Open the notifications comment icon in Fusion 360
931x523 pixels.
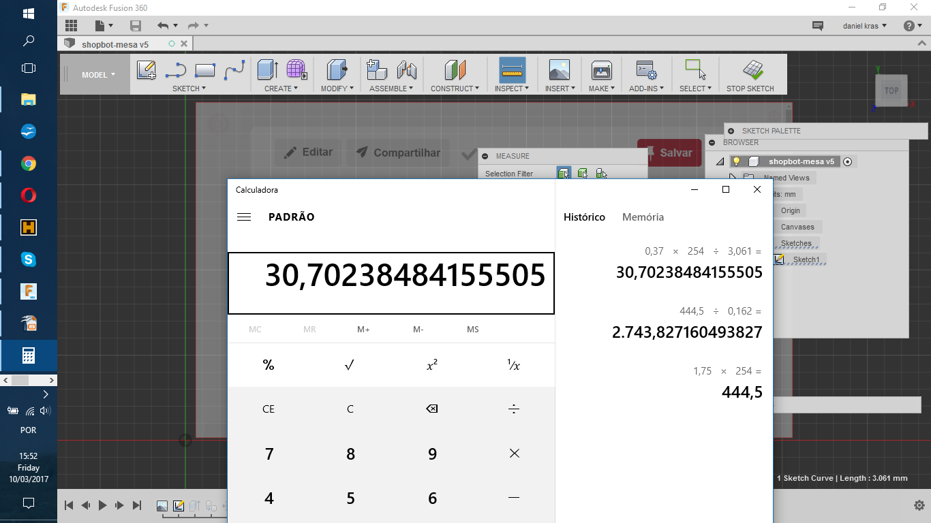point(818,26)
